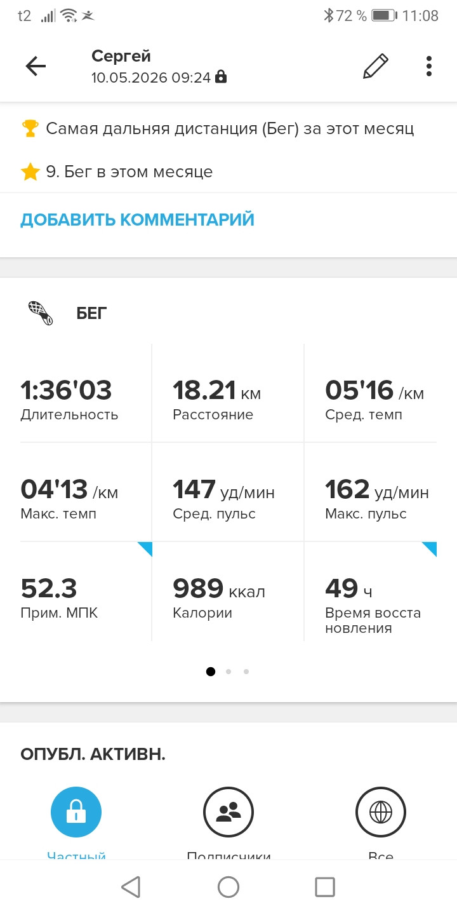Tap the Android back navigation triangle

(x=131, y=887)
